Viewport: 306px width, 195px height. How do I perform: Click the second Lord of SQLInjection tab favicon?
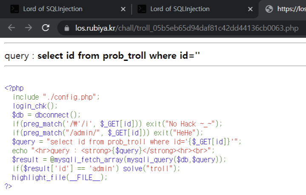tap(142, 9)
